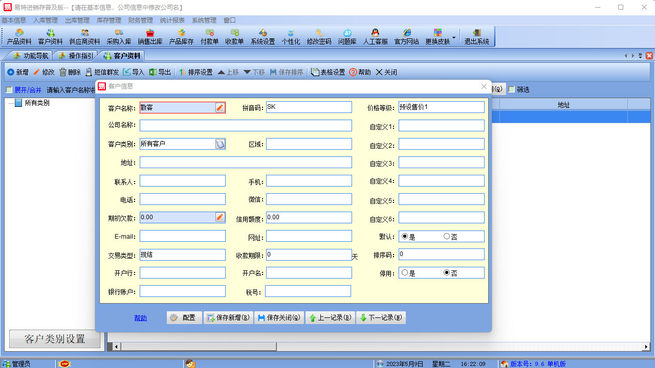The image size is (655, 368).
Task: Click the 退出系统 icon
Action: (x=476, y=37)
